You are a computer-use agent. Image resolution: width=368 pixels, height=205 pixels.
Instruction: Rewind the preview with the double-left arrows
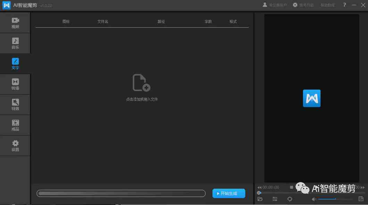pos(259,187)
